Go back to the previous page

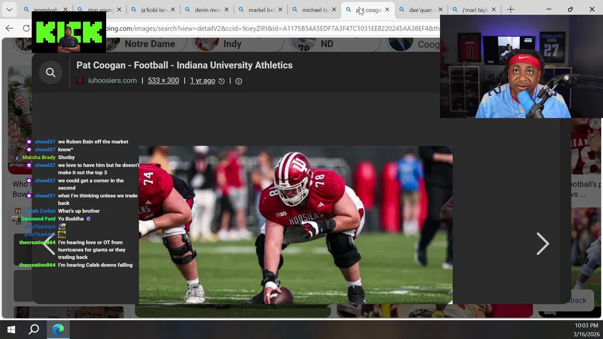[9, 28]
